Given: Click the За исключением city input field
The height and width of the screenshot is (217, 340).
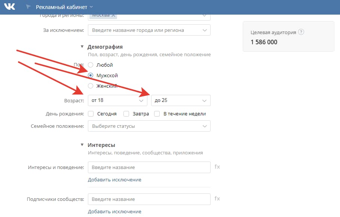Looking at the screenshot, I should pyautogui.click(x=149, y=30).
